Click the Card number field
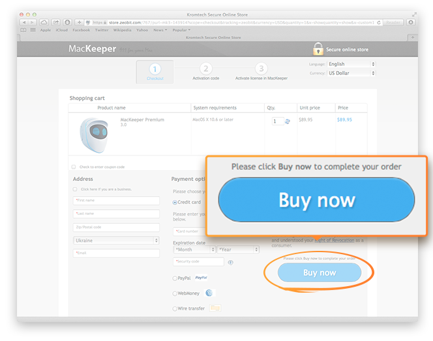Screen dimensions: 433x341 190,231
